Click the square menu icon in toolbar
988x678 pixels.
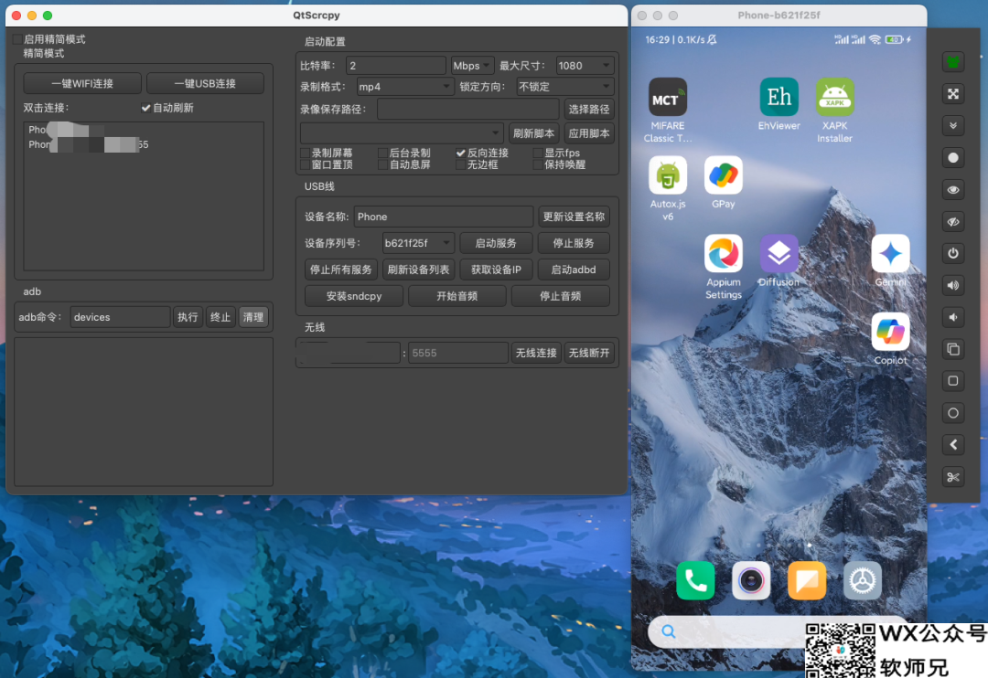point(952,381)
